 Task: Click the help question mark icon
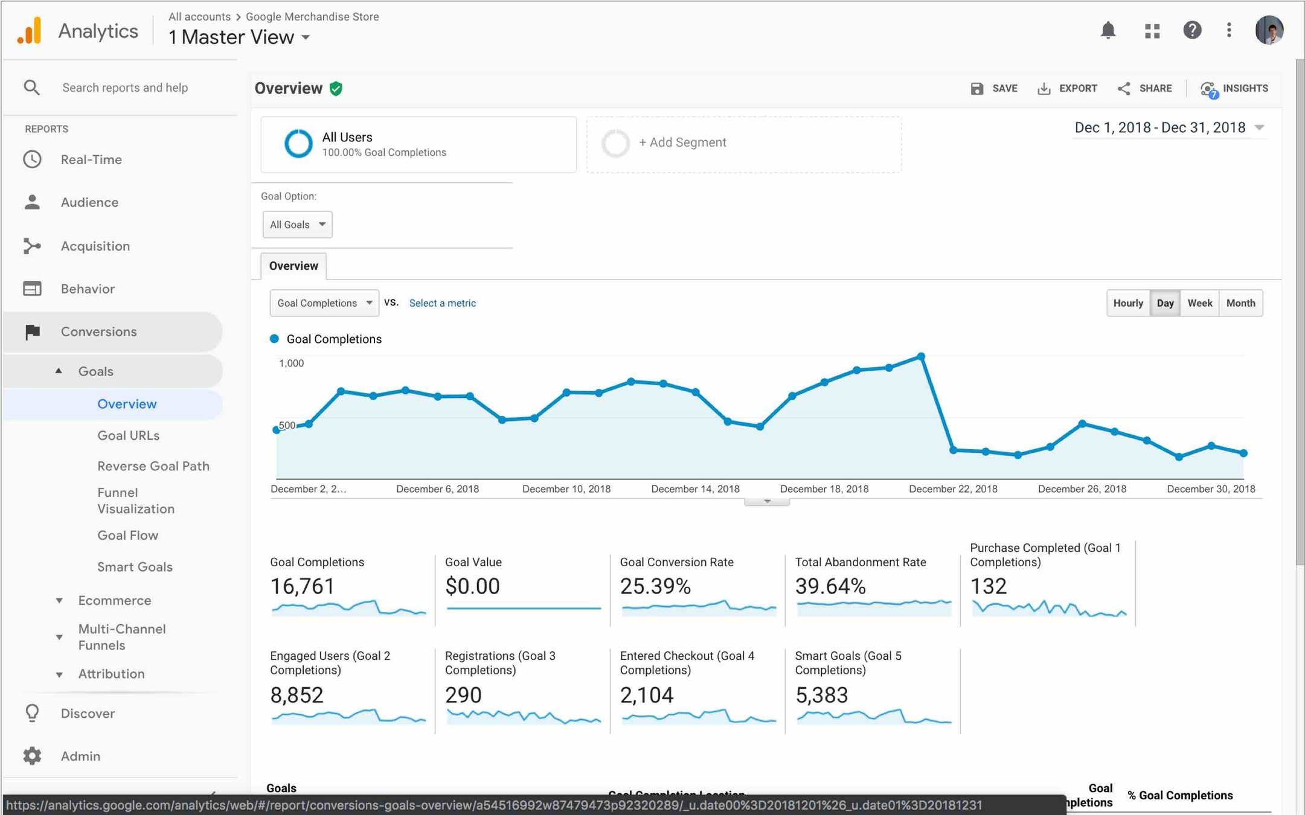(x=1191, y=30)
